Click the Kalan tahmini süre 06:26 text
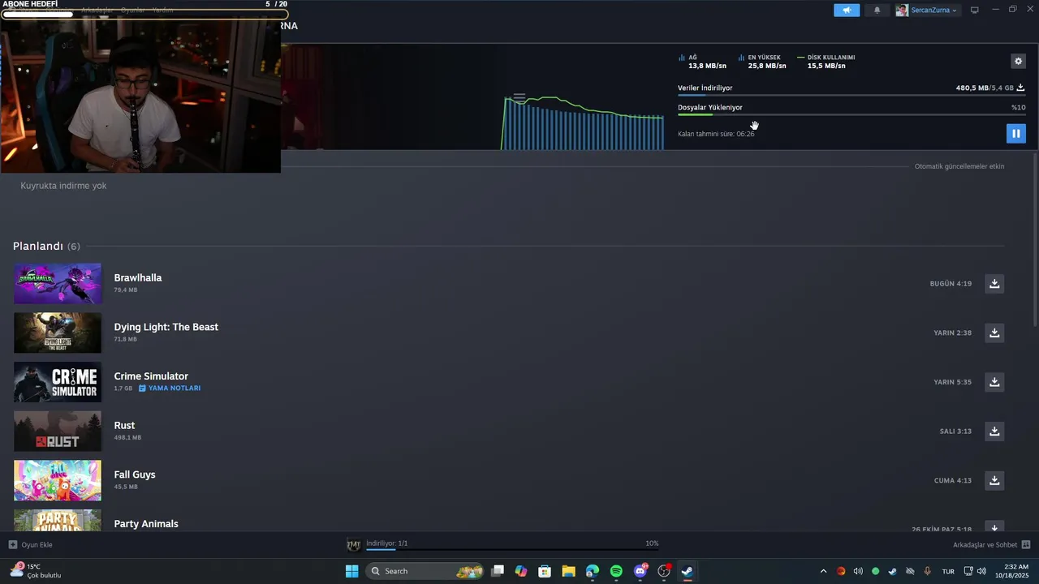Image resolution: width=1039 pixels, height=584 pixels. 716,134
